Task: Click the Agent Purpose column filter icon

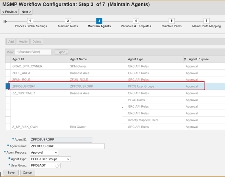Action: [x=185, y=59]
